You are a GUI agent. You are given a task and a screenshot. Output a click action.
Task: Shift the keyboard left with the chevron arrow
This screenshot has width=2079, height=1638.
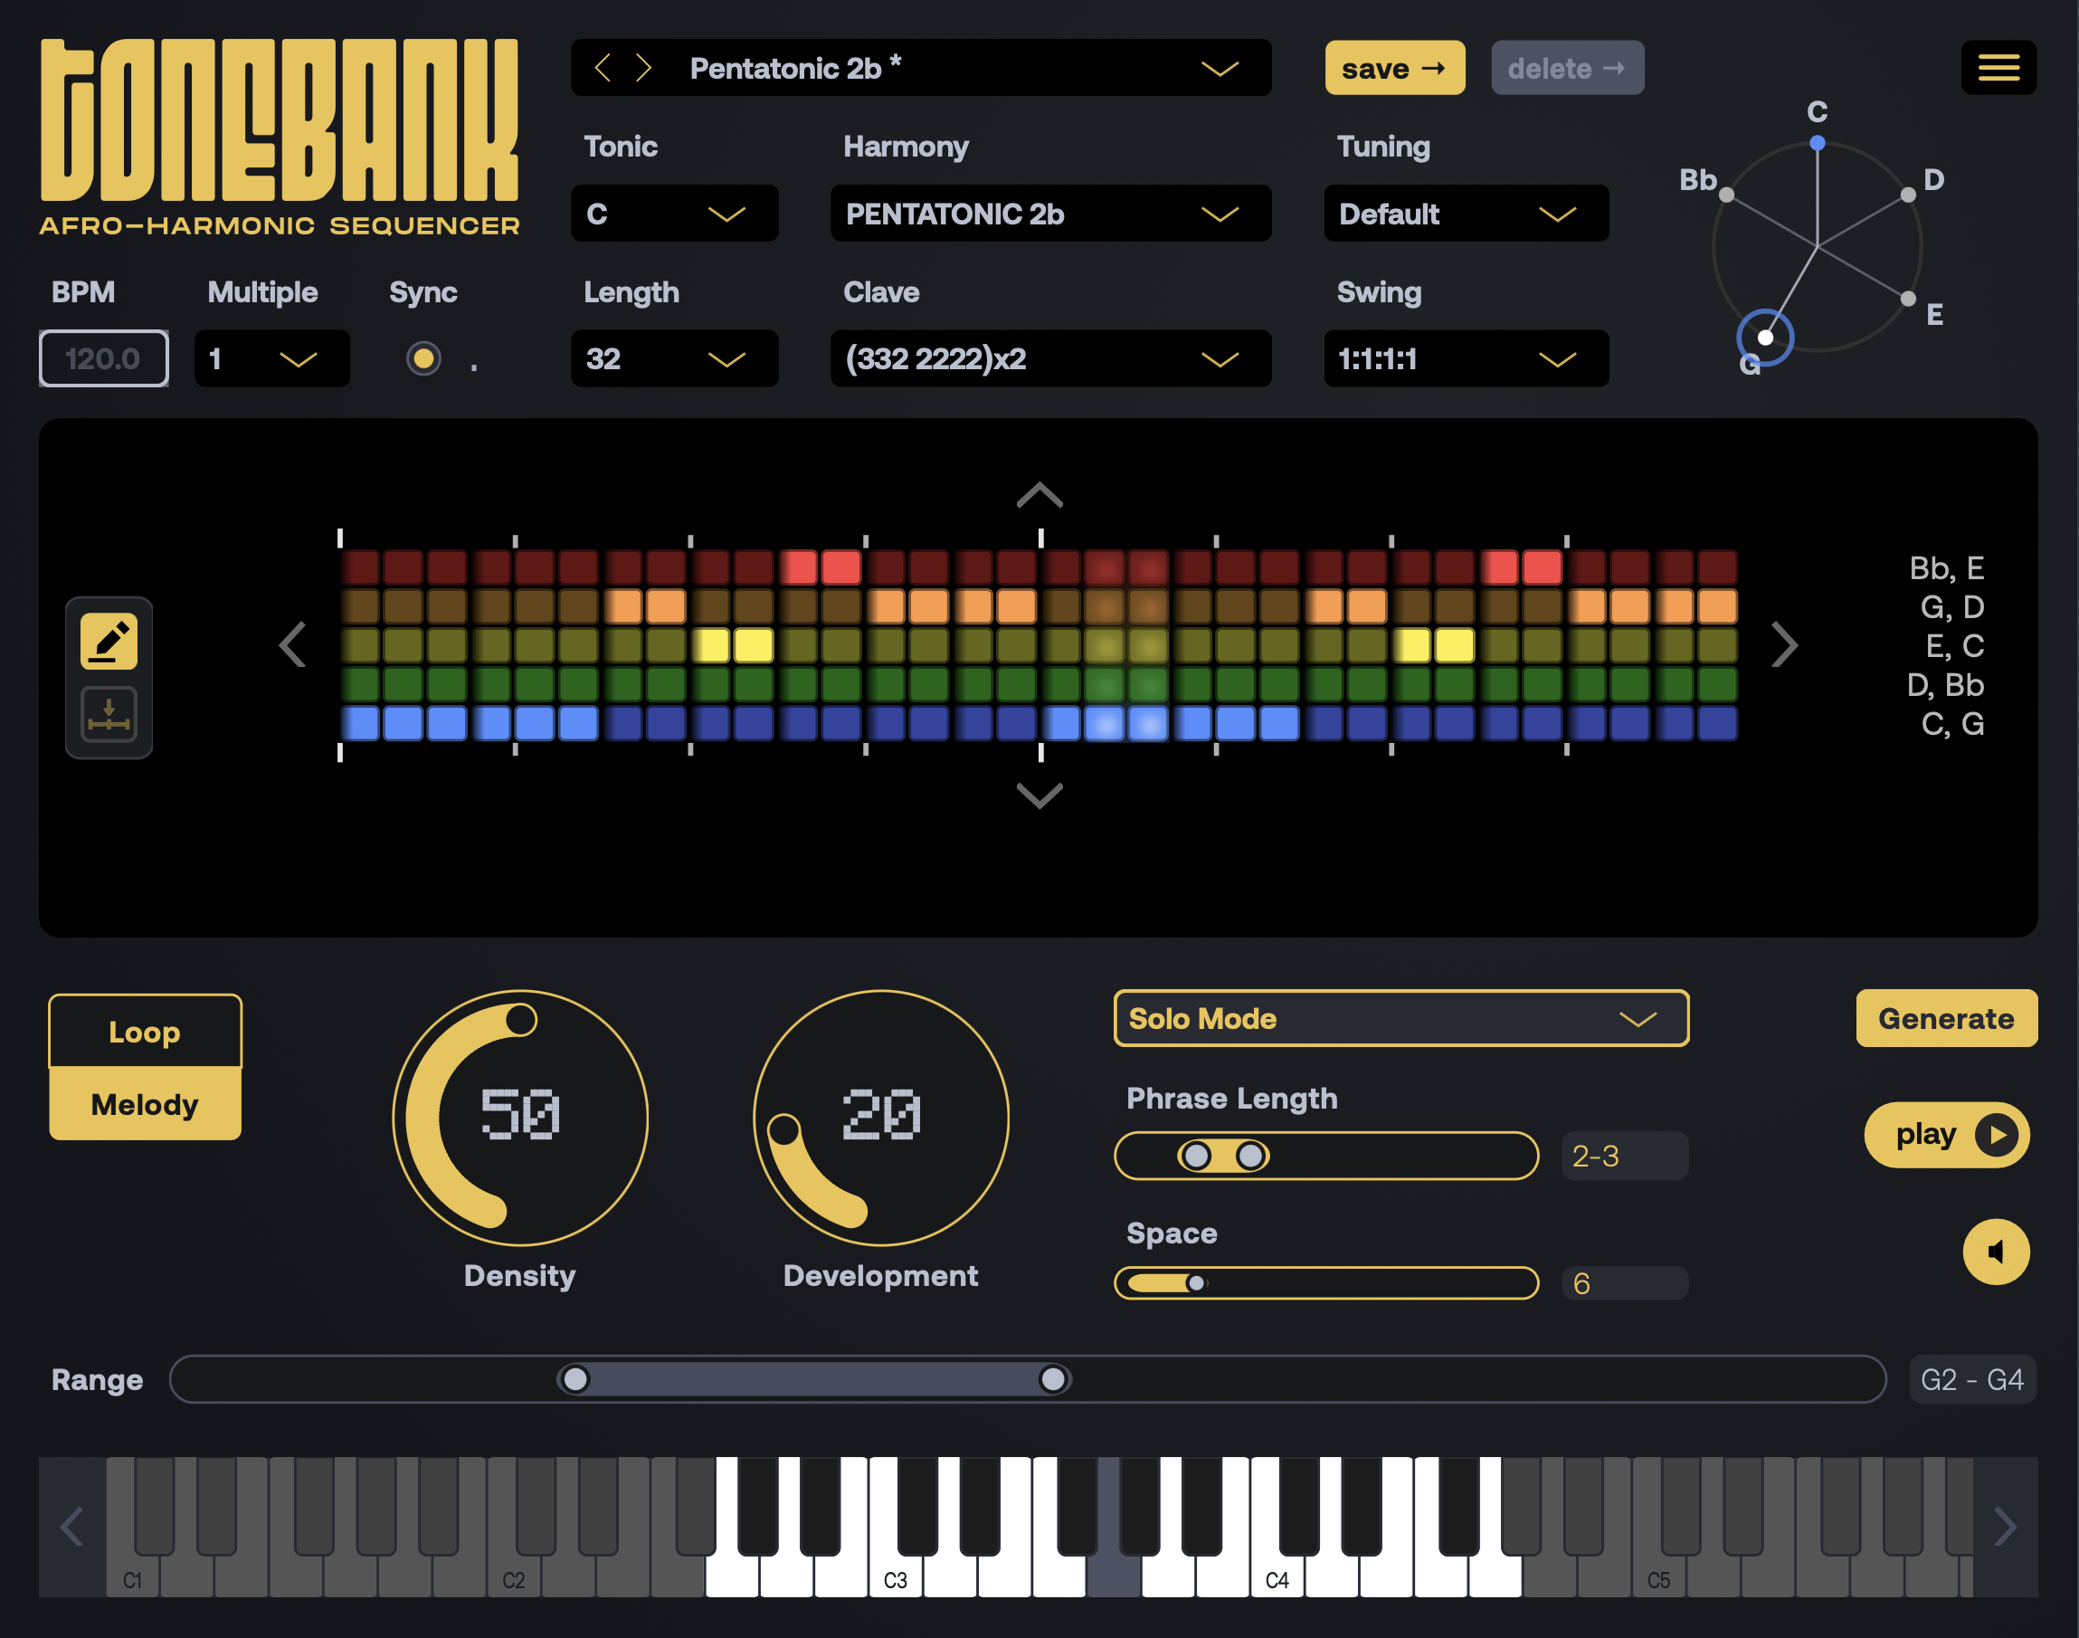70,1527
